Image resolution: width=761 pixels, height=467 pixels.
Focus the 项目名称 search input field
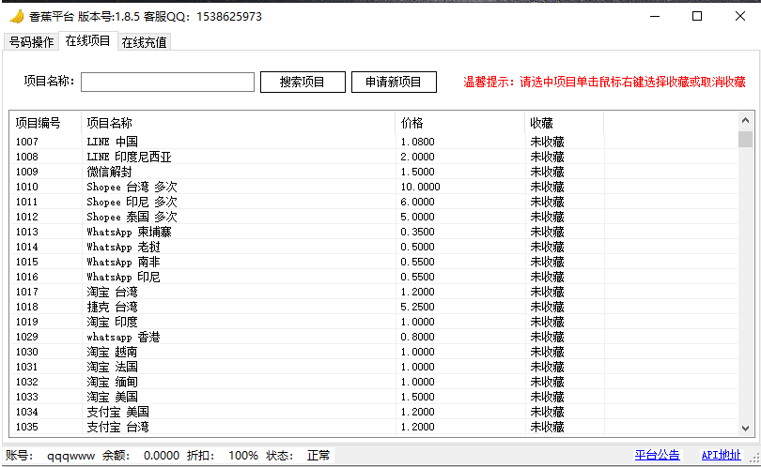(167, 82)
